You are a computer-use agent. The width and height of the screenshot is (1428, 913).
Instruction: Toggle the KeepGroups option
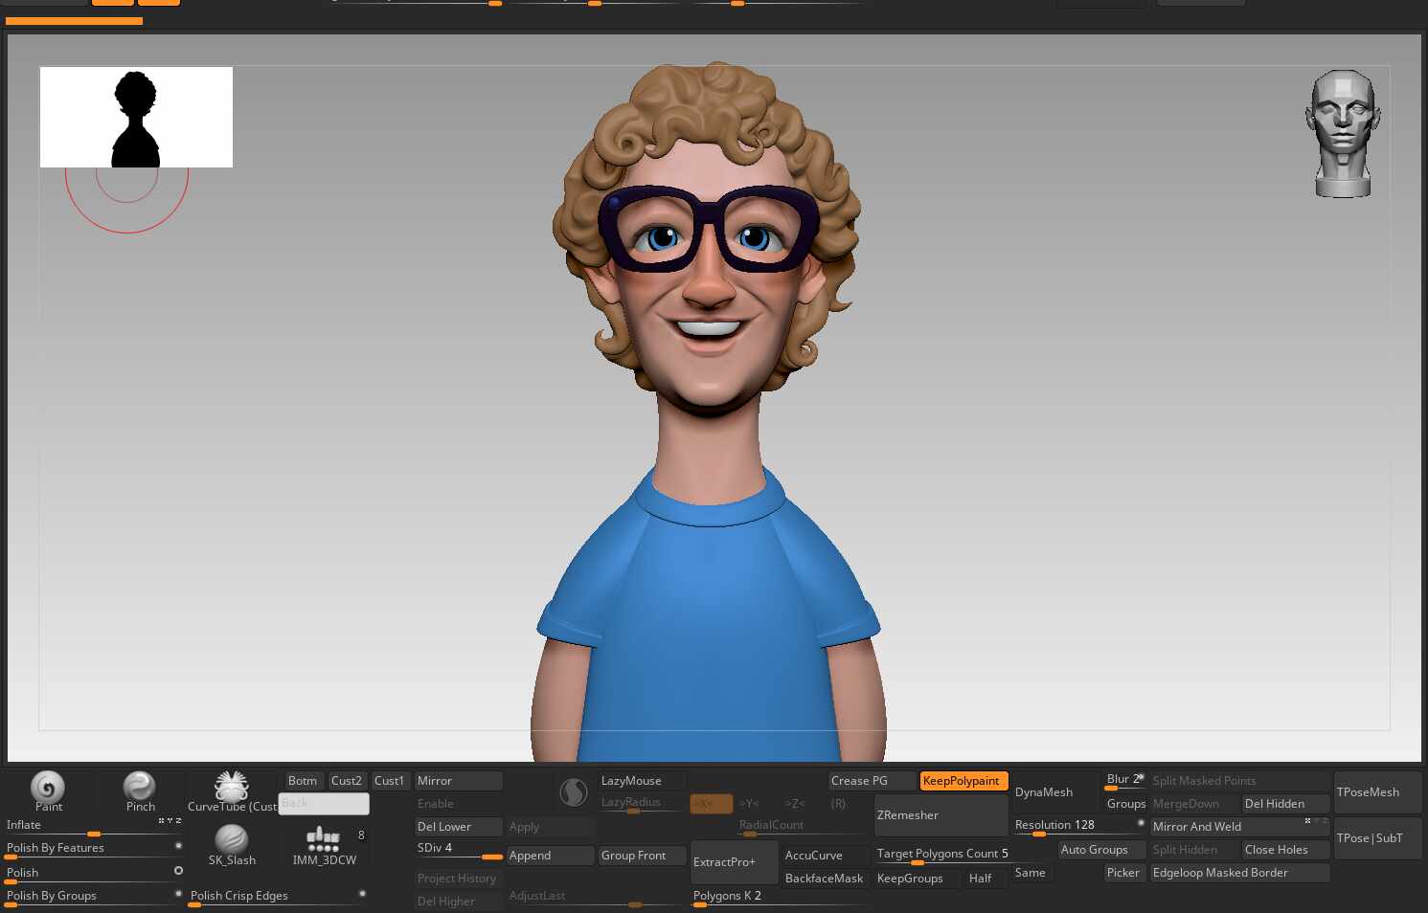click(910, 879)
